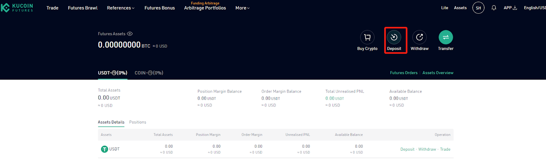
Task: Click Trade in the USDT row
Action: [445, 149]
